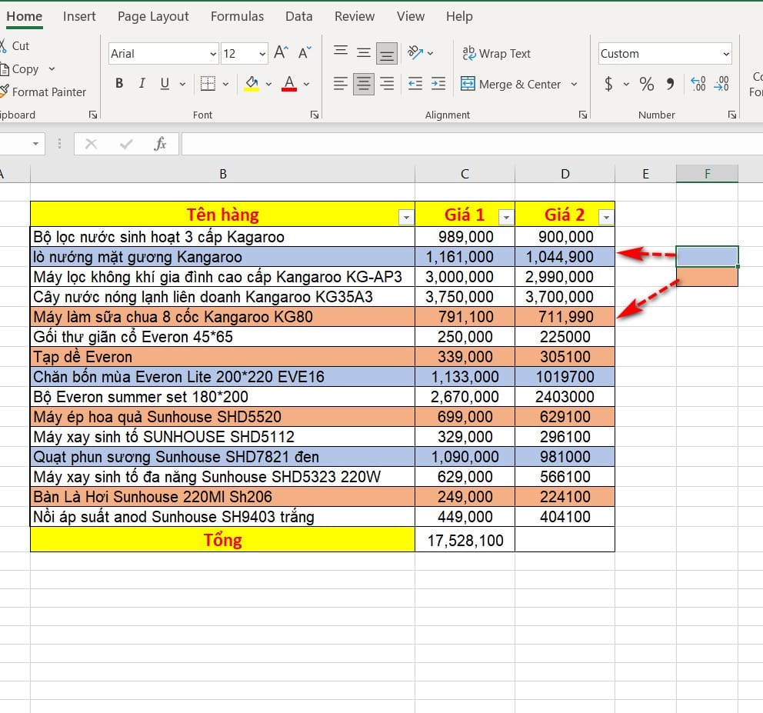This screenshot has height=713, width=763.
Task: Apply the yellow Fill Color swatch
Action: pyautogui.click(x=252, y=84)
